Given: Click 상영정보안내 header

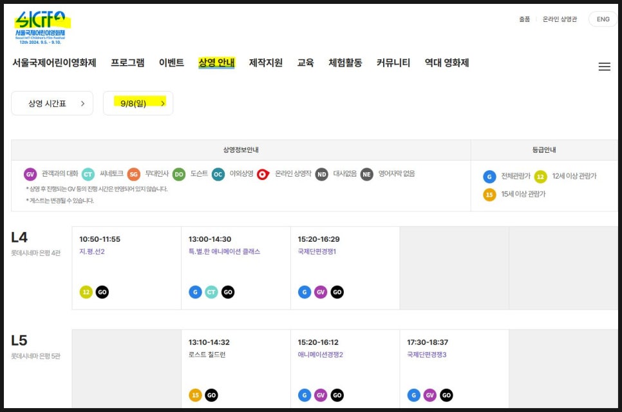Looking at the screenshot, I should pyautogui.click(x=241, y=150).
